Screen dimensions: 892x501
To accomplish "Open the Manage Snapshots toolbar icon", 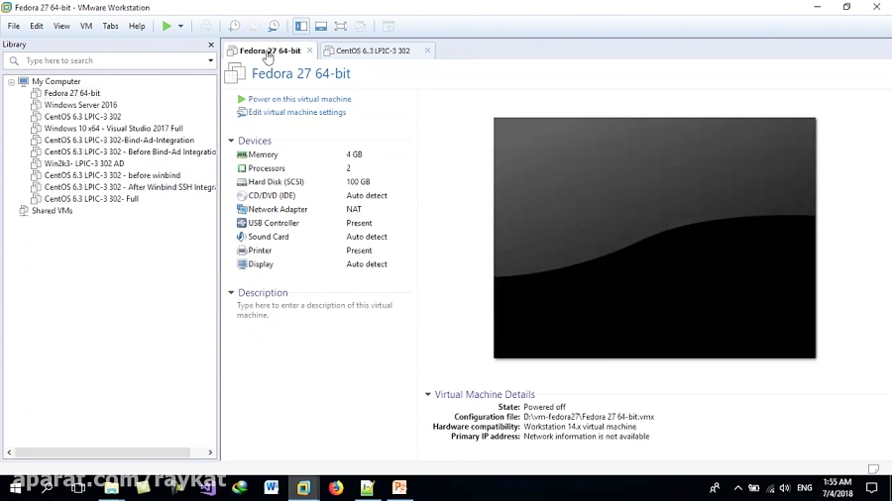I will [x=274, y=26].
